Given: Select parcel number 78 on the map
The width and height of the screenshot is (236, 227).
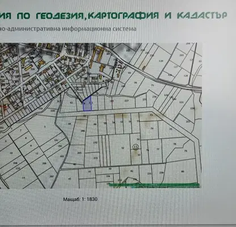Looking at the screenshot, I should [175, 144].
